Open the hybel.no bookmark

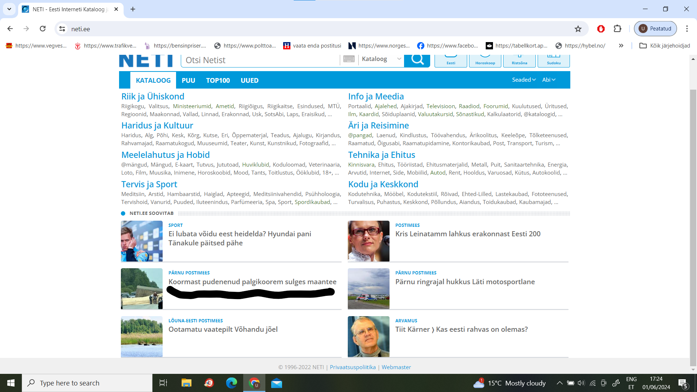(x=580, y=46)
